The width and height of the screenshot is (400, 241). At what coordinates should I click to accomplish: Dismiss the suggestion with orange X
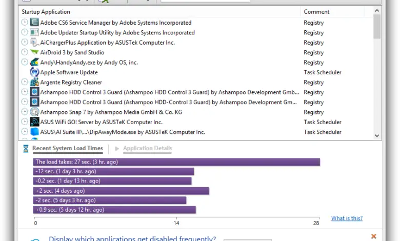tap(374, 236)
